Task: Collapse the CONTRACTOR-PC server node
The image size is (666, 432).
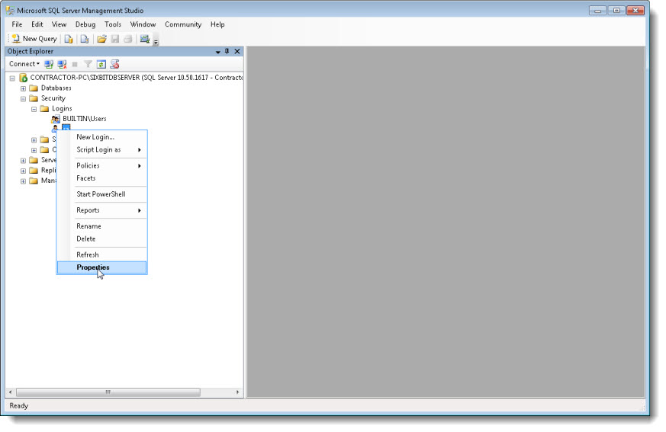Action: click(x=12, y=78)
